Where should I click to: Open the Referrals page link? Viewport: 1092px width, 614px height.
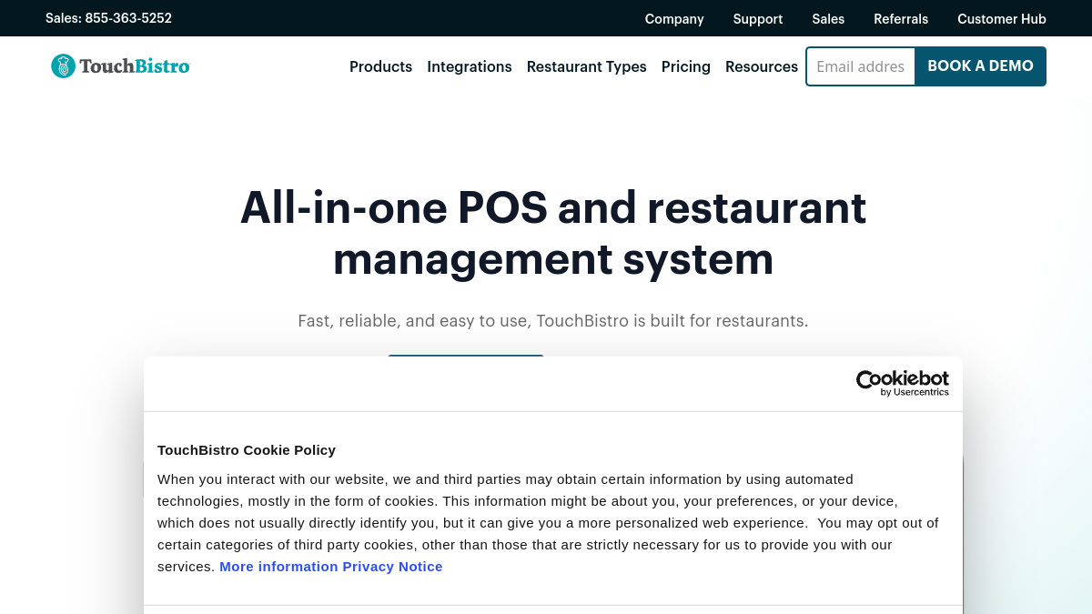click(x=901, y=18)
